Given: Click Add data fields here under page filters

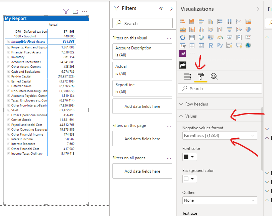Looking at the screenshot, I should point(142,139).
